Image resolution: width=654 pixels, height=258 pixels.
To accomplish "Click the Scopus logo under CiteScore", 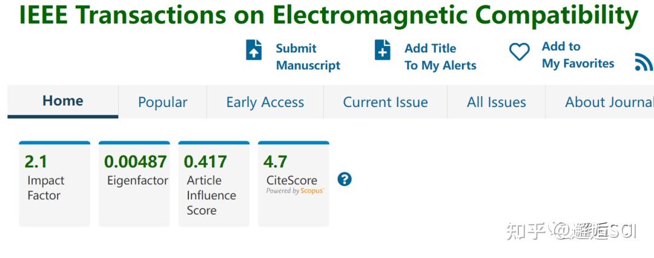I will 312,191.
